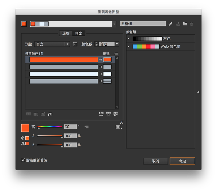
Task: Click the 图稿组 name field
Action: coord(143,24)
